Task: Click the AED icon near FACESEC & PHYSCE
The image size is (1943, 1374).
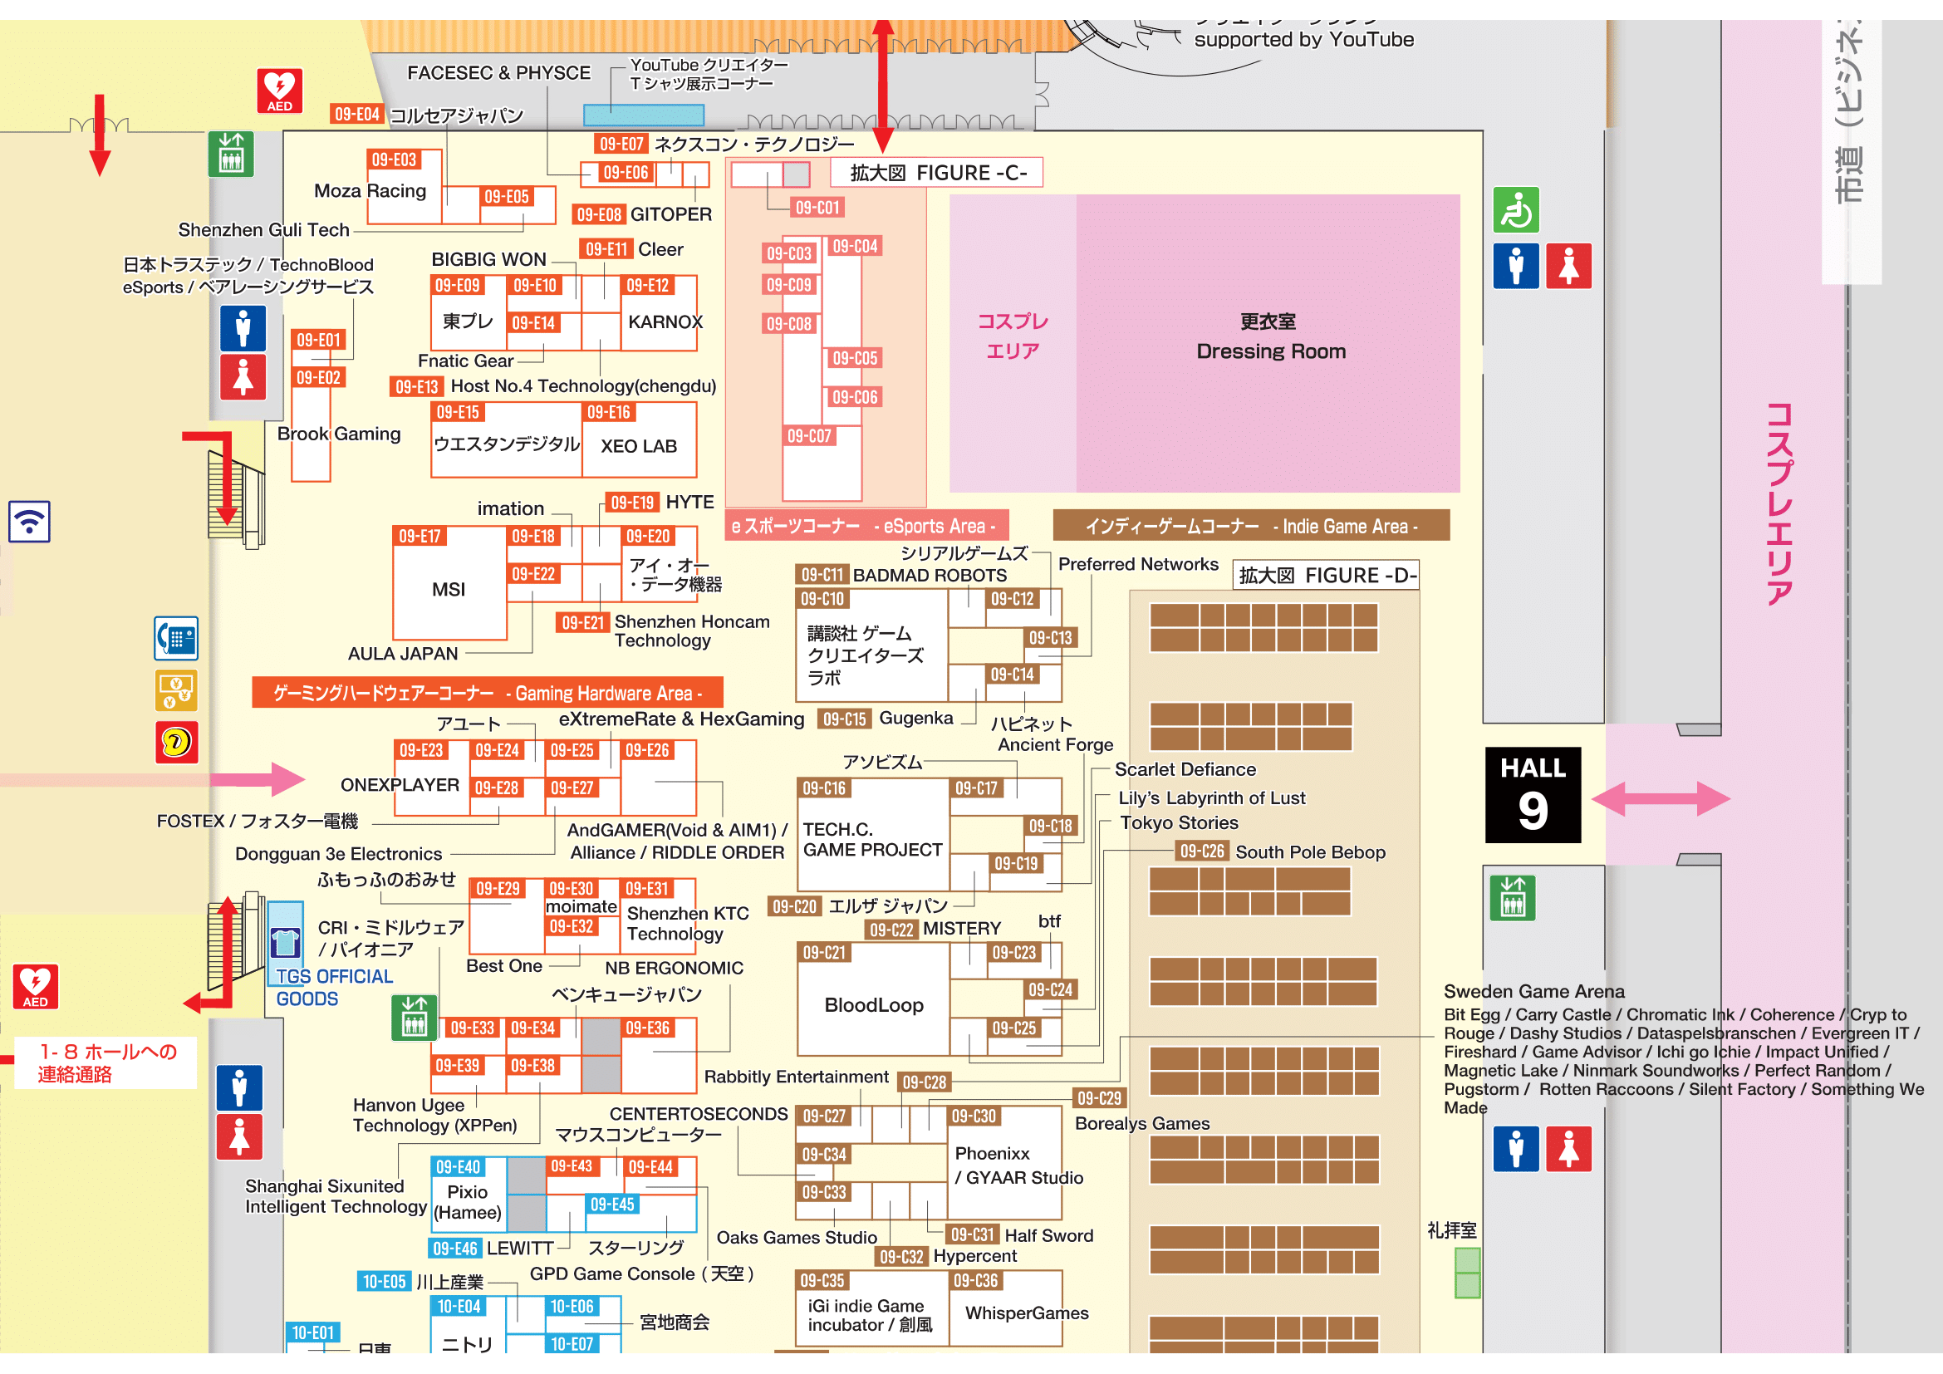Action: tap(279, 91)
